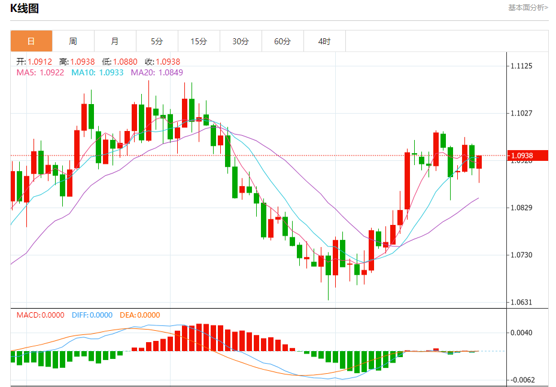The image size is (556, 387).
Task: Select the 日 daily chart tab
Action: 32,41
